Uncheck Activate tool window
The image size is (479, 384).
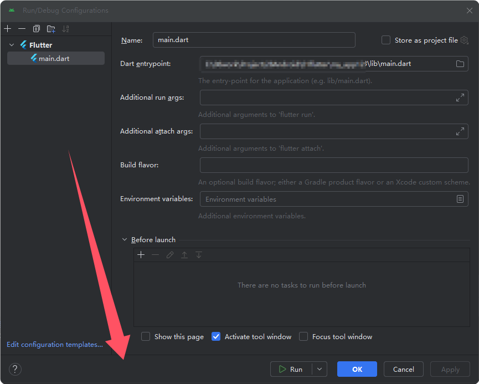216,336
